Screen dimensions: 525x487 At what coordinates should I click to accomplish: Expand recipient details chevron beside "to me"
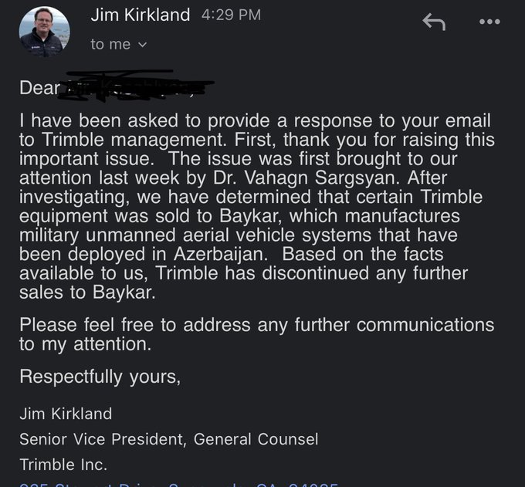click(x=142, y=45)
